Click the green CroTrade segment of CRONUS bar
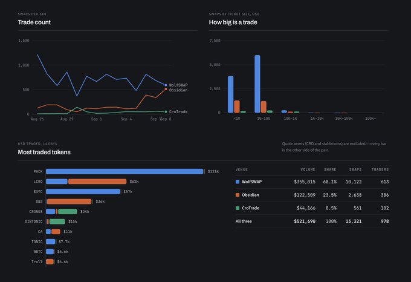 (x=68, y=211)
